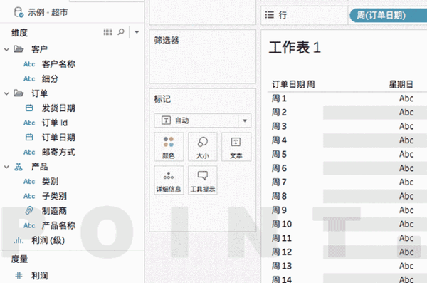Select the 产品名称 field

[58, 225]
